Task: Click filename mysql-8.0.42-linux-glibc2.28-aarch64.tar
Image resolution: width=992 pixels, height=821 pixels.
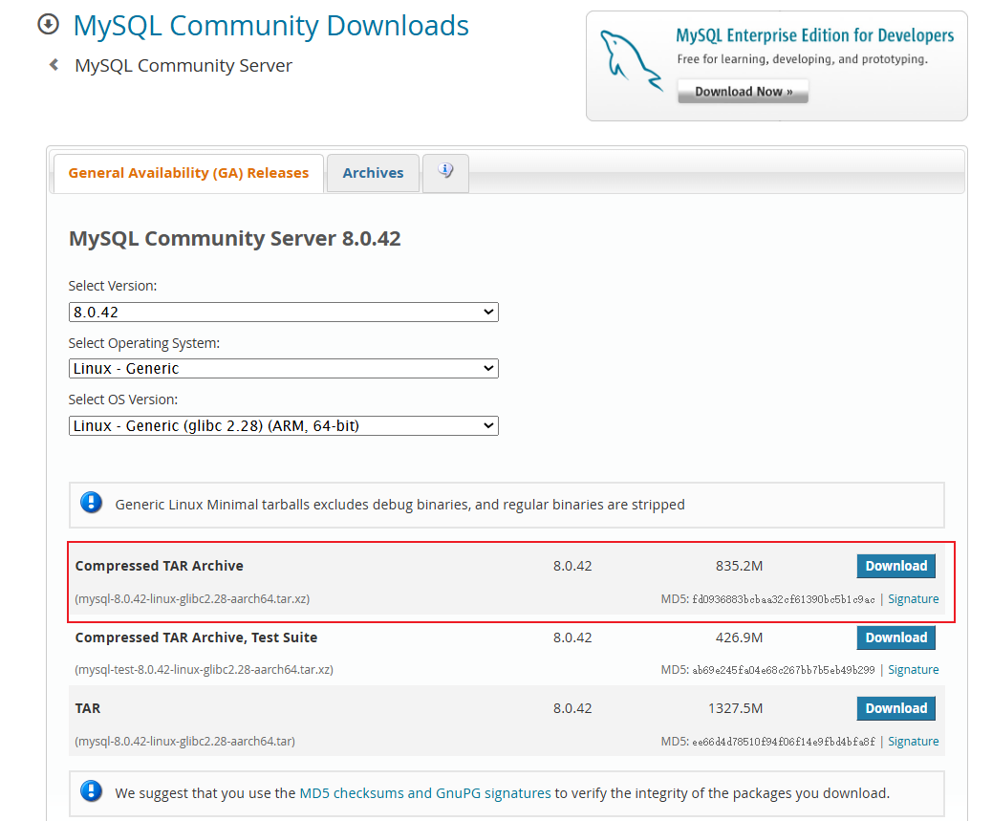Action: (184, 741)
